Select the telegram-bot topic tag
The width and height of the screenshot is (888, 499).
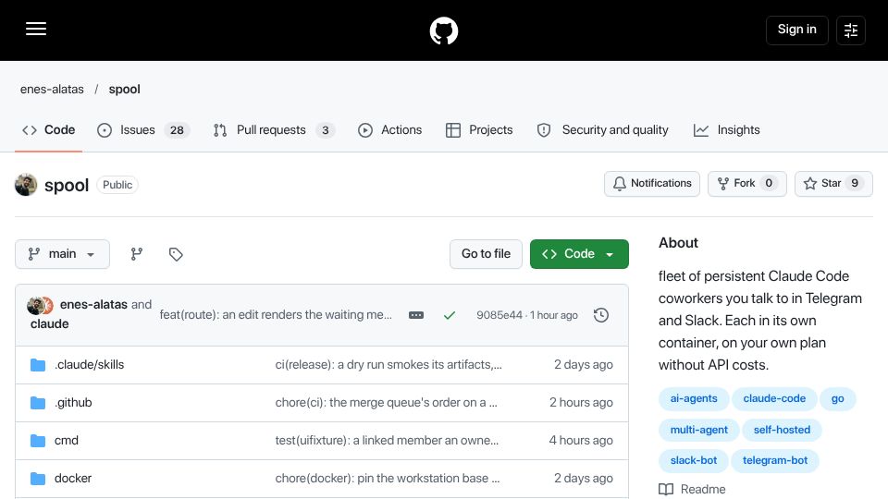click(775, 460)
